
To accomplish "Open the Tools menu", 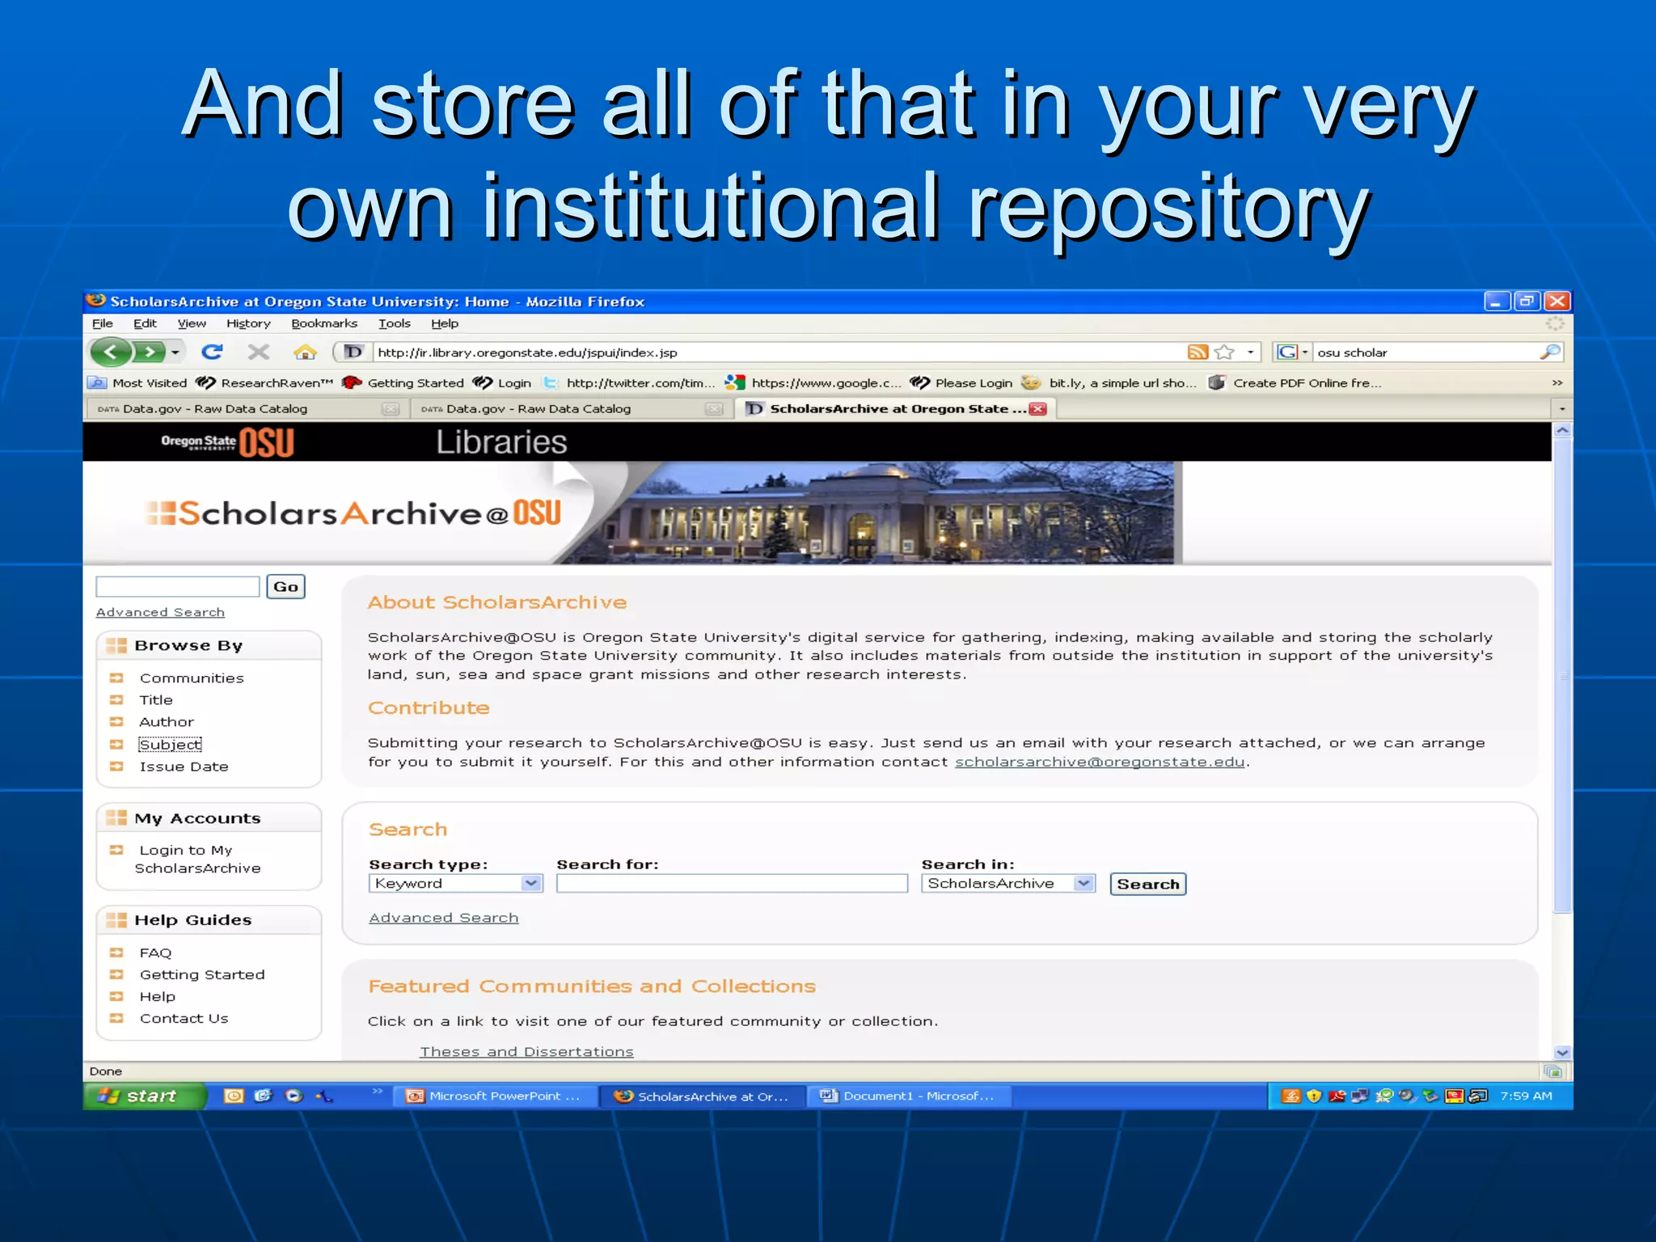I will [395, 323].
